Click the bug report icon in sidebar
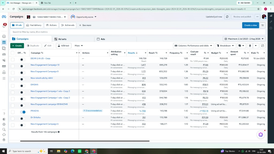The image size is (274, 154). 4,140
